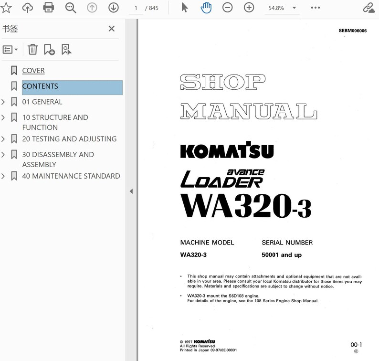
Task: Open bookmark options list dropdown
Action: pos(10,50)
